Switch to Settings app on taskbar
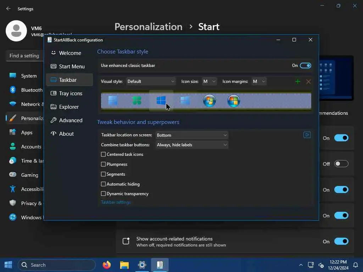Screen dimensions: 363x272 (142, 265)
